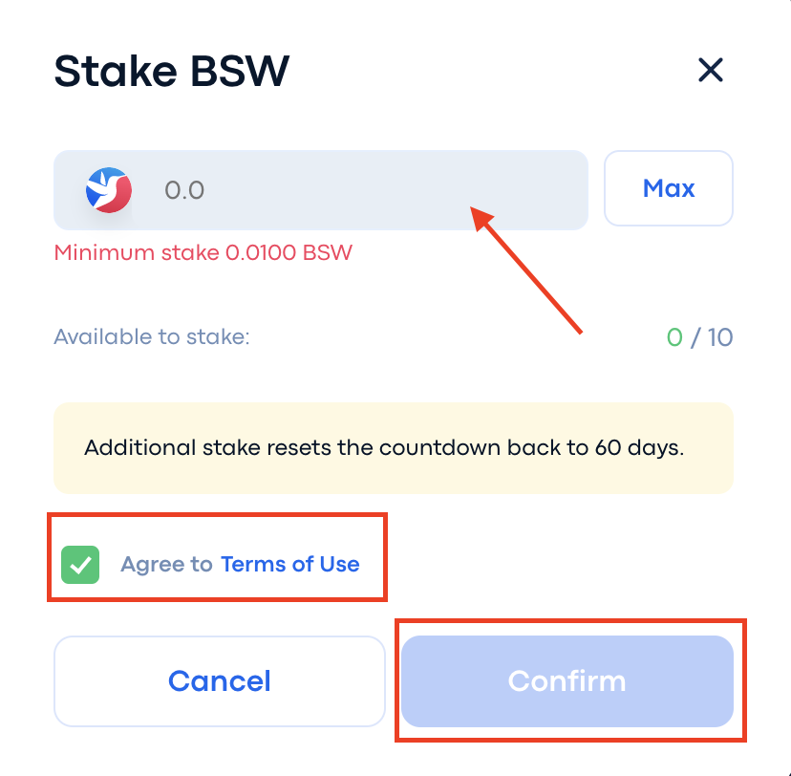Click the slash between 0 and 10
This screenshot has width=791, height=776.
pyautogui.click(x=695, y=337)
